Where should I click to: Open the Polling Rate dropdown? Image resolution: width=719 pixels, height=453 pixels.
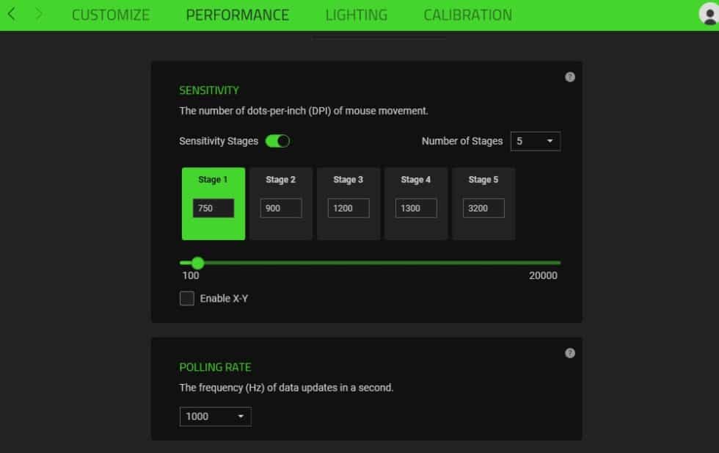215,416
